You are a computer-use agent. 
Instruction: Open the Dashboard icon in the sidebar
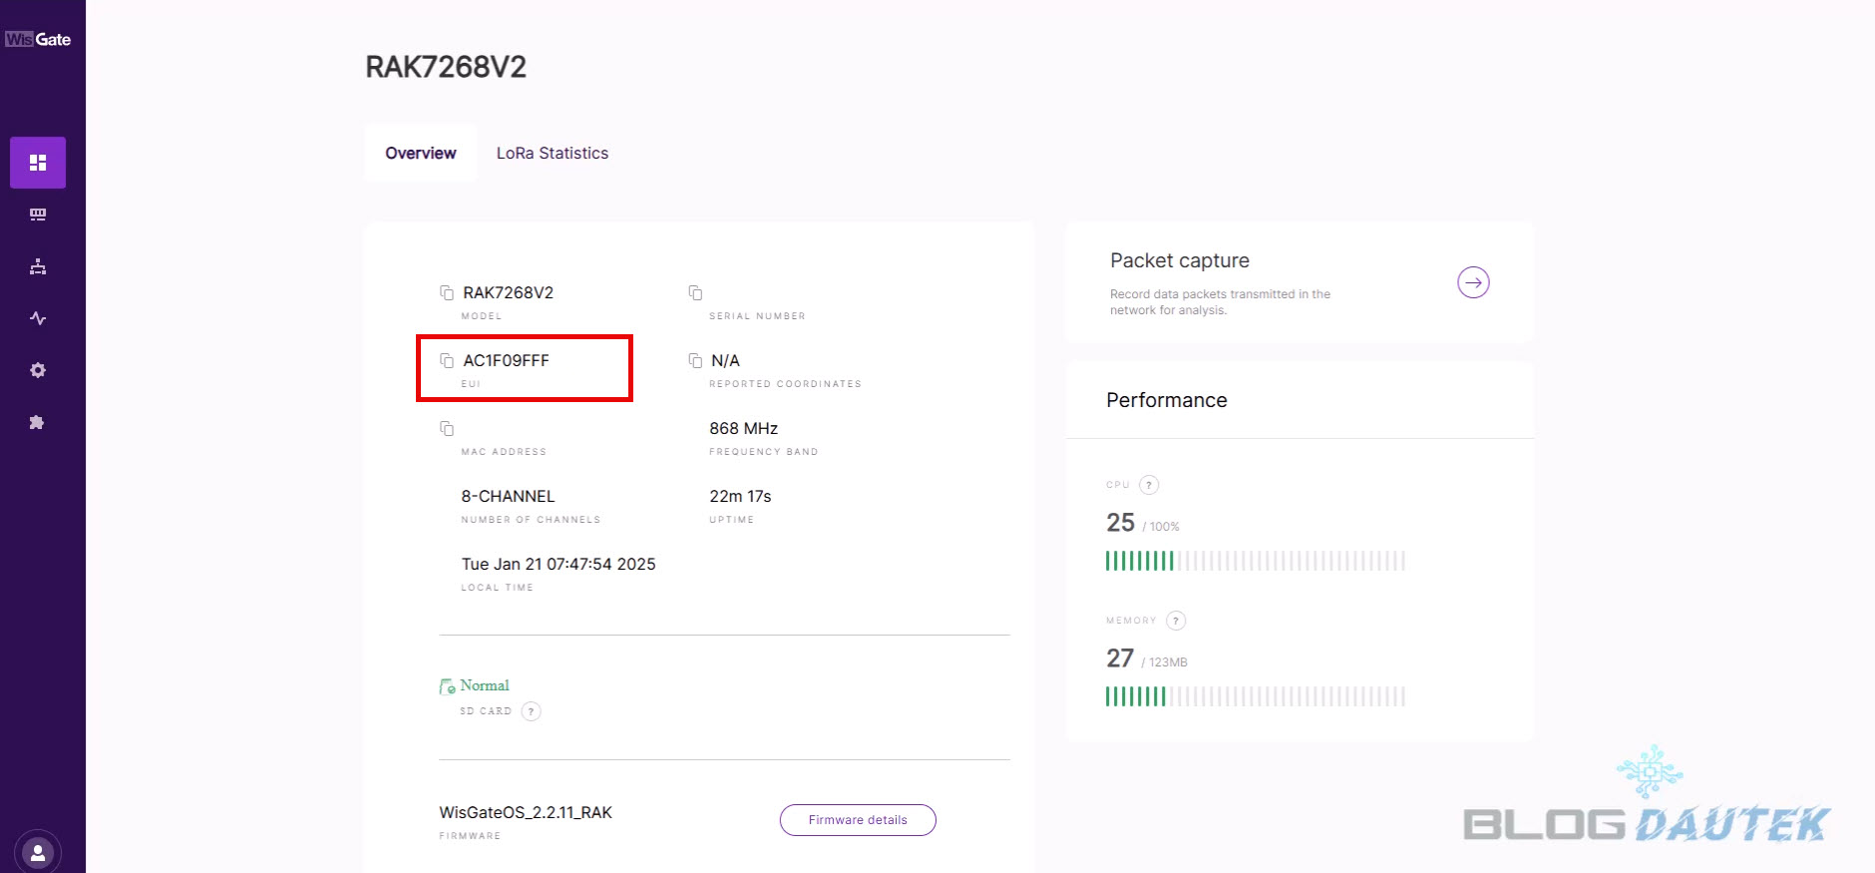click(38, 163)
